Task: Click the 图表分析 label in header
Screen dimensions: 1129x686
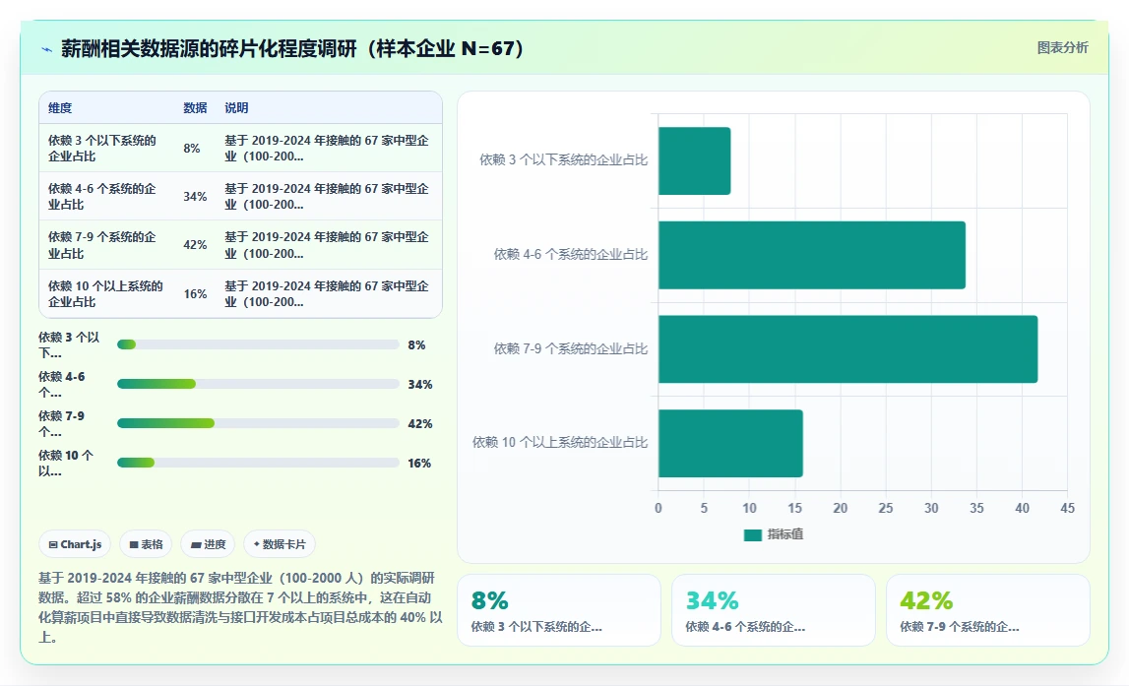Action: click(1062, 47)
